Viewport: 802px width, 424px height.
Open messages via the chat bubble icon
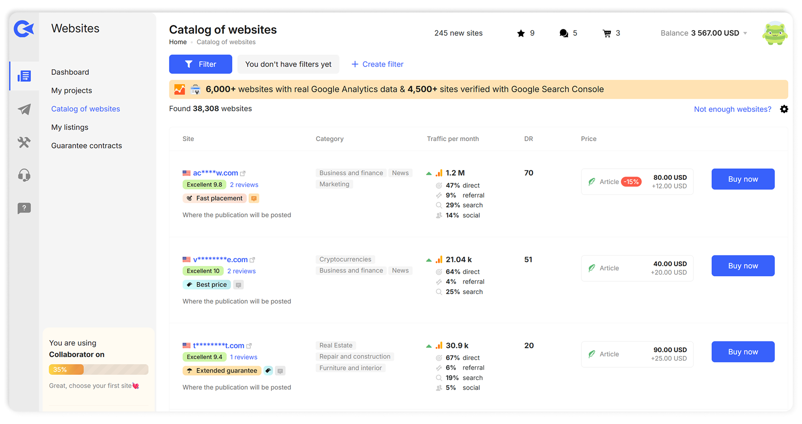click(x=563, y=33)
